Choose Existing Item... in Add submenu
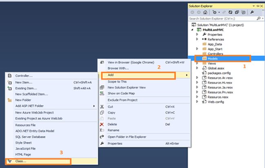Screen dimensions: 265x168 [x=51, y=88]
